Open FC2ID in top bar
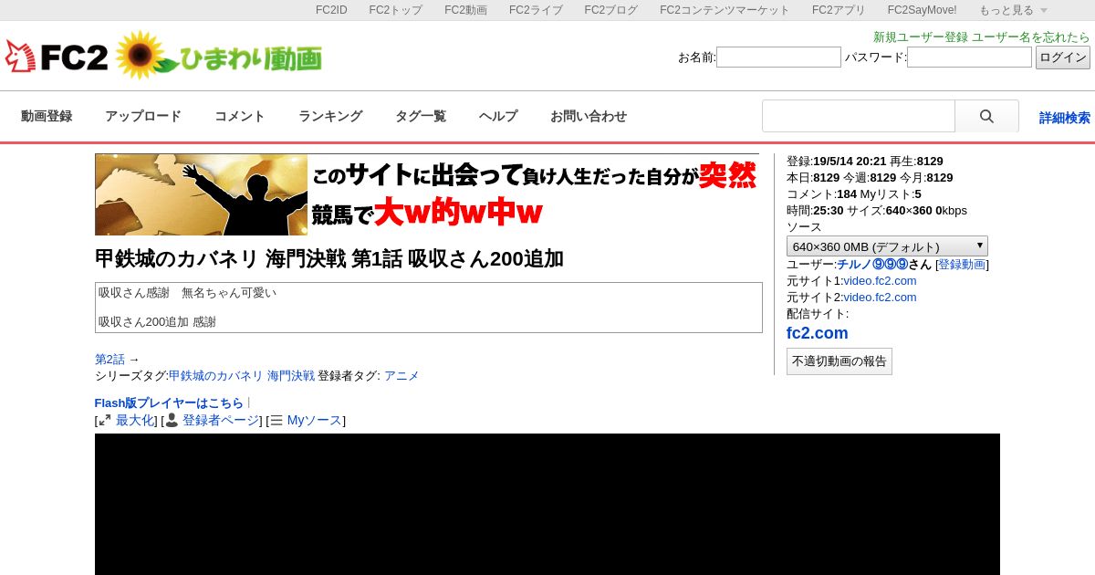 pos(331,10)
